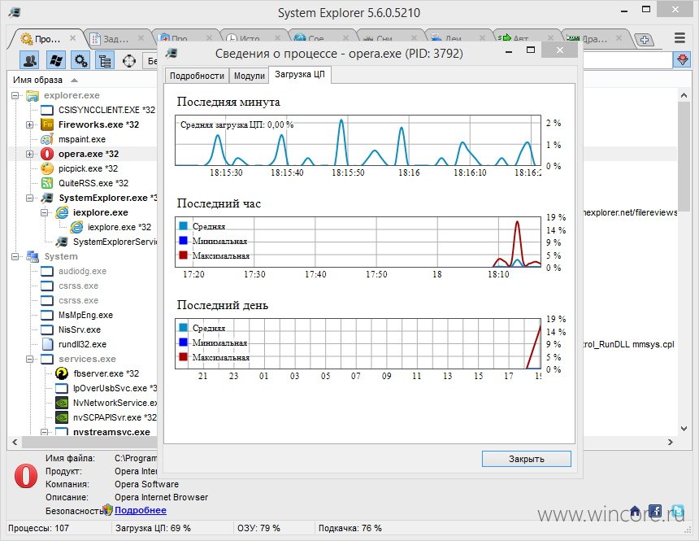Image resolution: width=699 pixels, height=541 pixels.
Task: Click the red down-arrow icon beside the search box
Action: tap(683, 60)
